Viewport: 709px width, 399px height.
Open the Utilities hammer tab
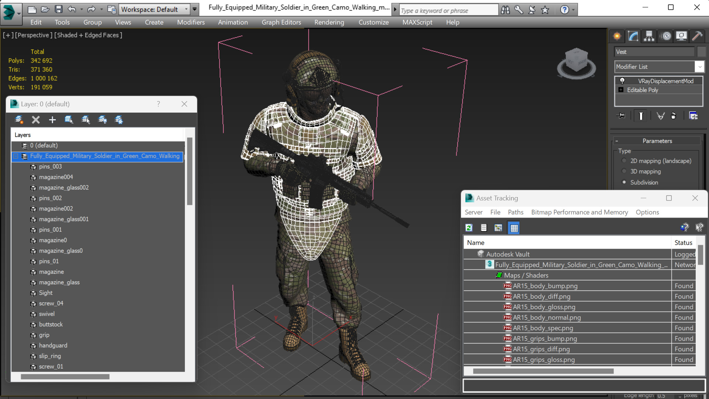pyautogui.click(x=697, y=36)
